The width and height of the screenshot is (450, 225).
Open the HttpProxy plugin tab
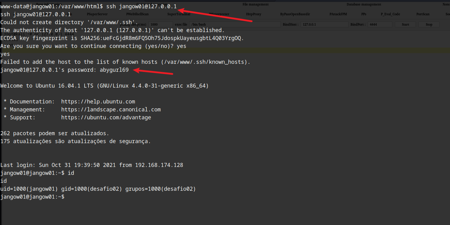pos(253,14)
